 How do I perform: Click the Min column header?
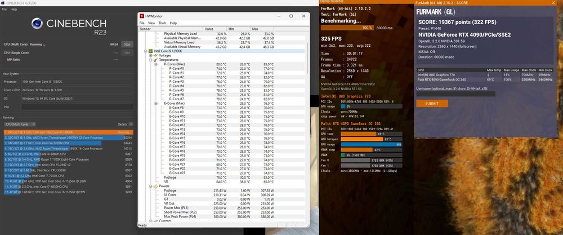point(238,29)
